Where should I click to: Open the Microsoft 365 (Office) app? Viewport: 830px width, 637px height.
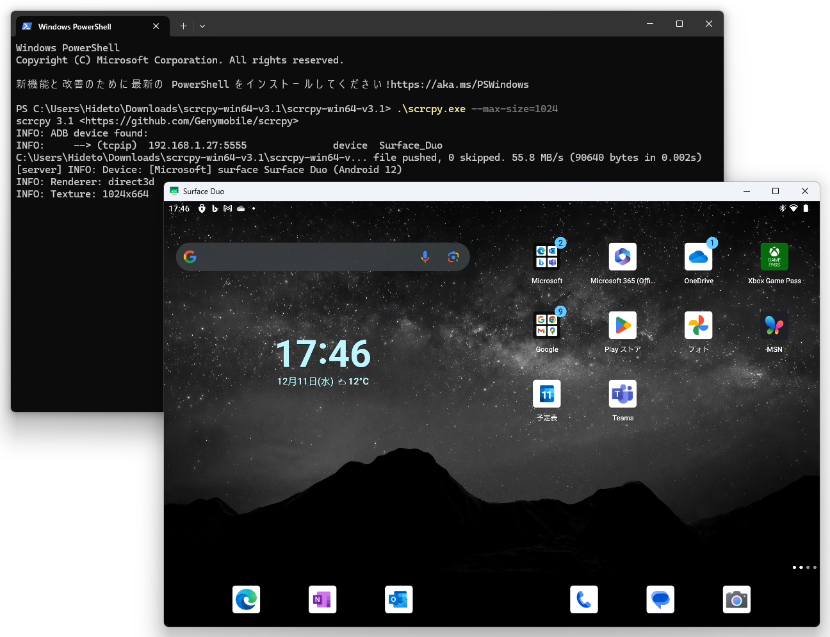tap(622, 256)
